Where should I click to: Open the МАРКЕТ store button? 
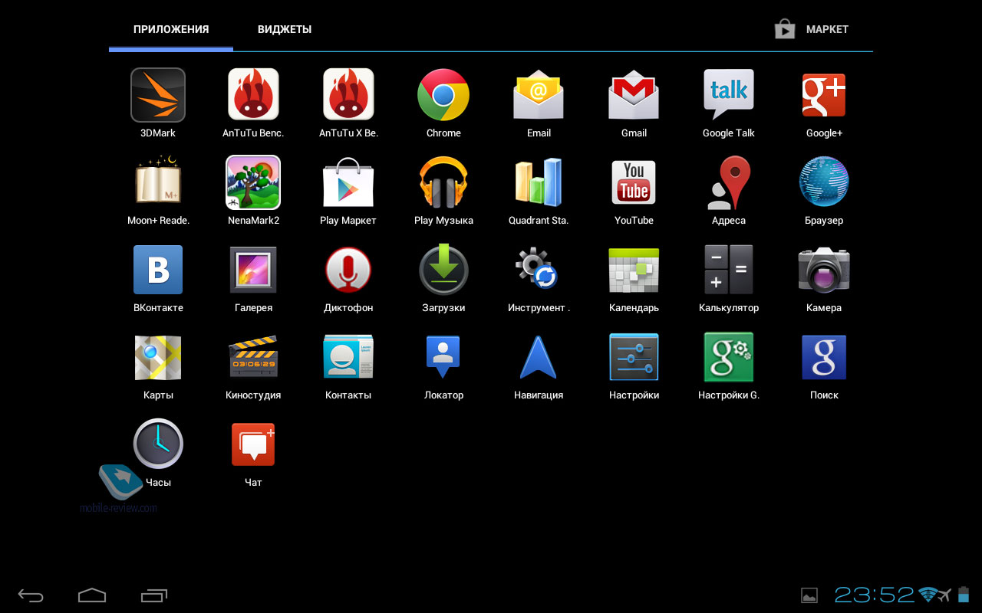(x=812, y=29)
